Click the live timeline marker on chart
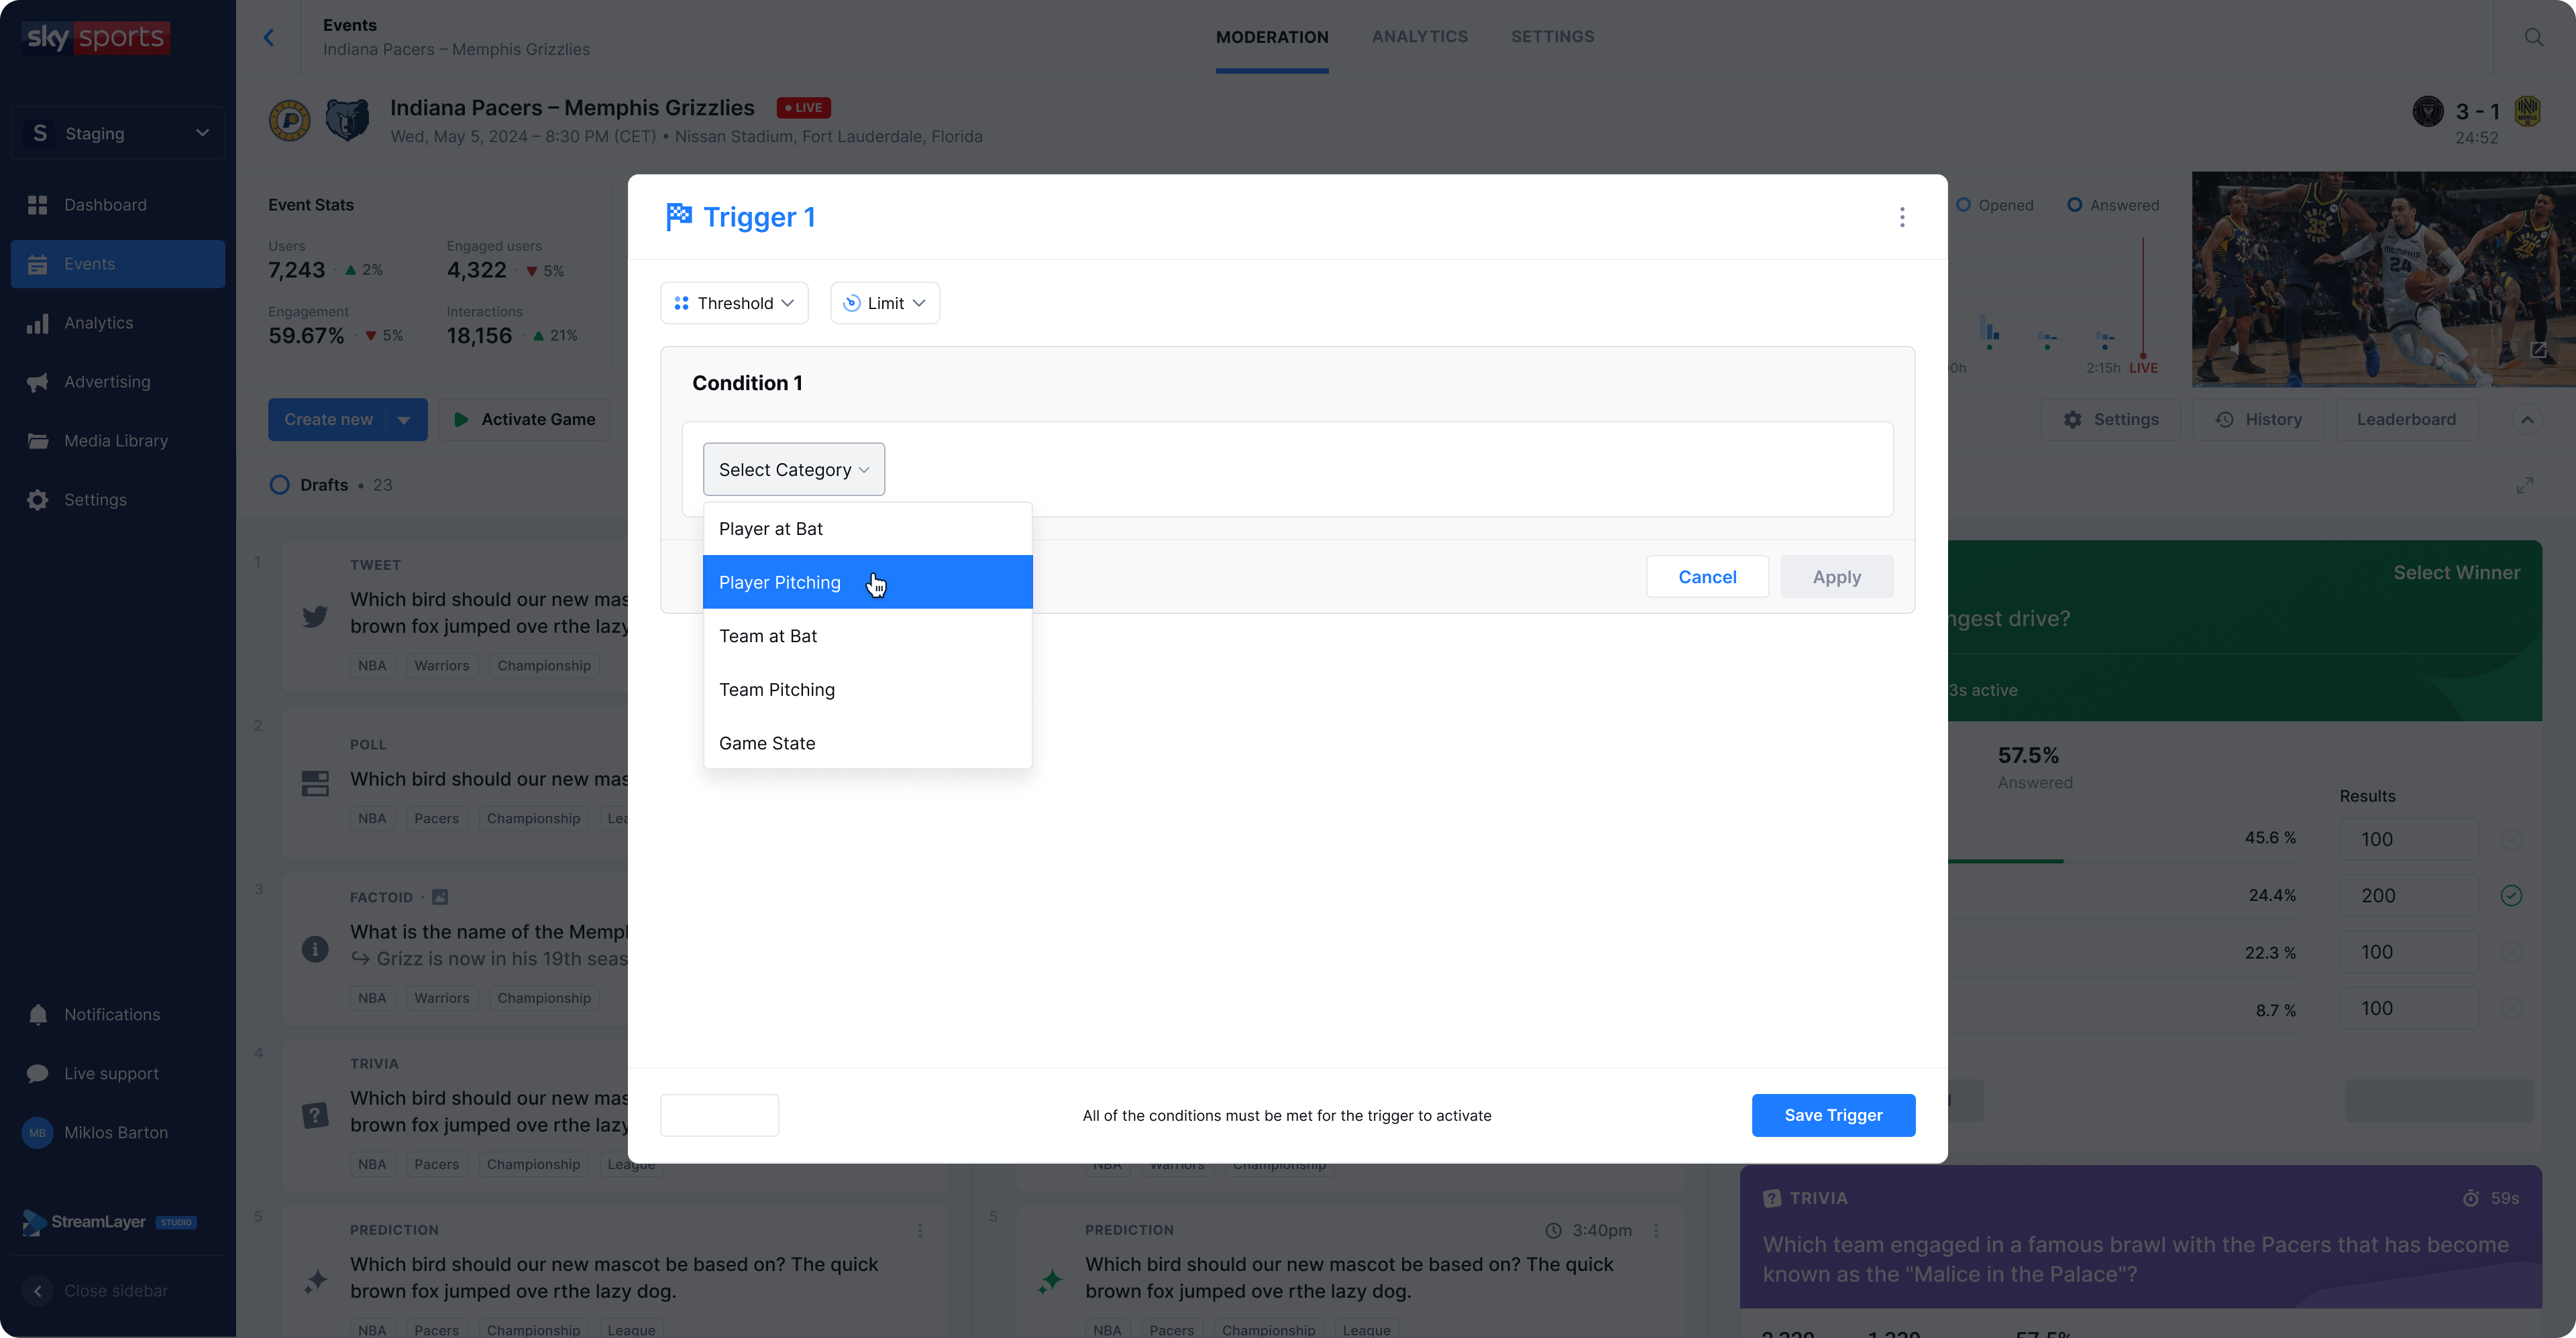This screenshot has width=2576, height=1338. click(2143, 357)
